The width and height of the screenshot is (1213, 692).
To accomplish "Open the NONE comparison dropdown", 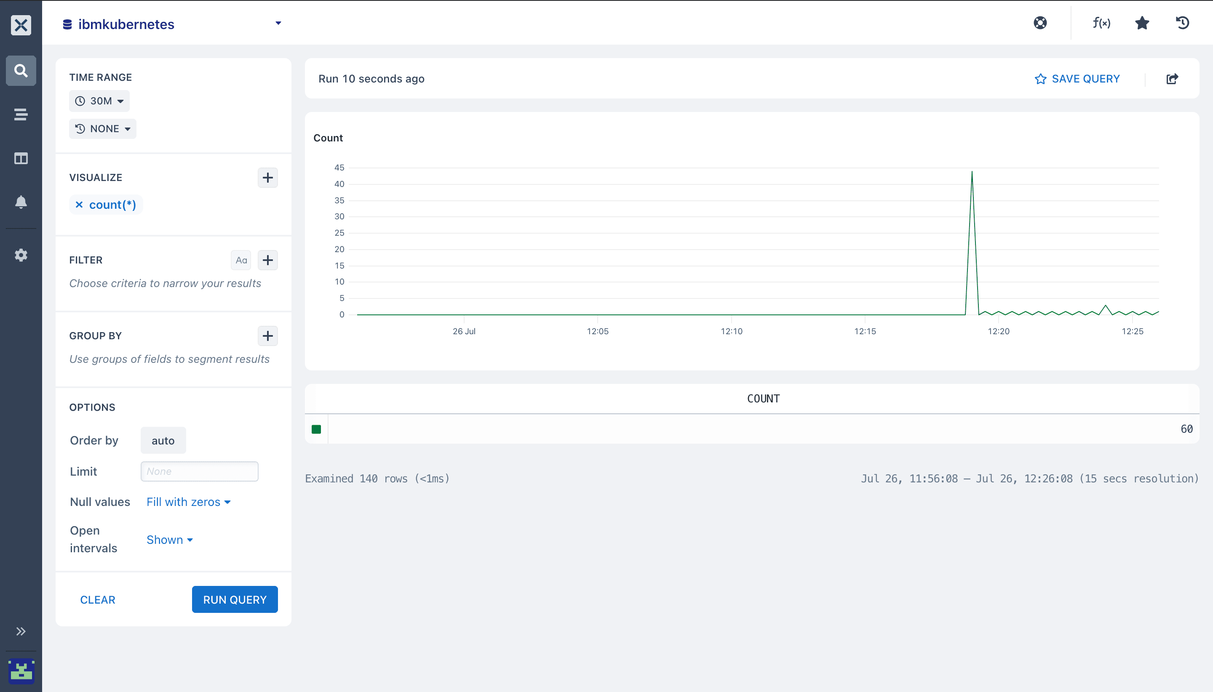I will tap(103, 129).
